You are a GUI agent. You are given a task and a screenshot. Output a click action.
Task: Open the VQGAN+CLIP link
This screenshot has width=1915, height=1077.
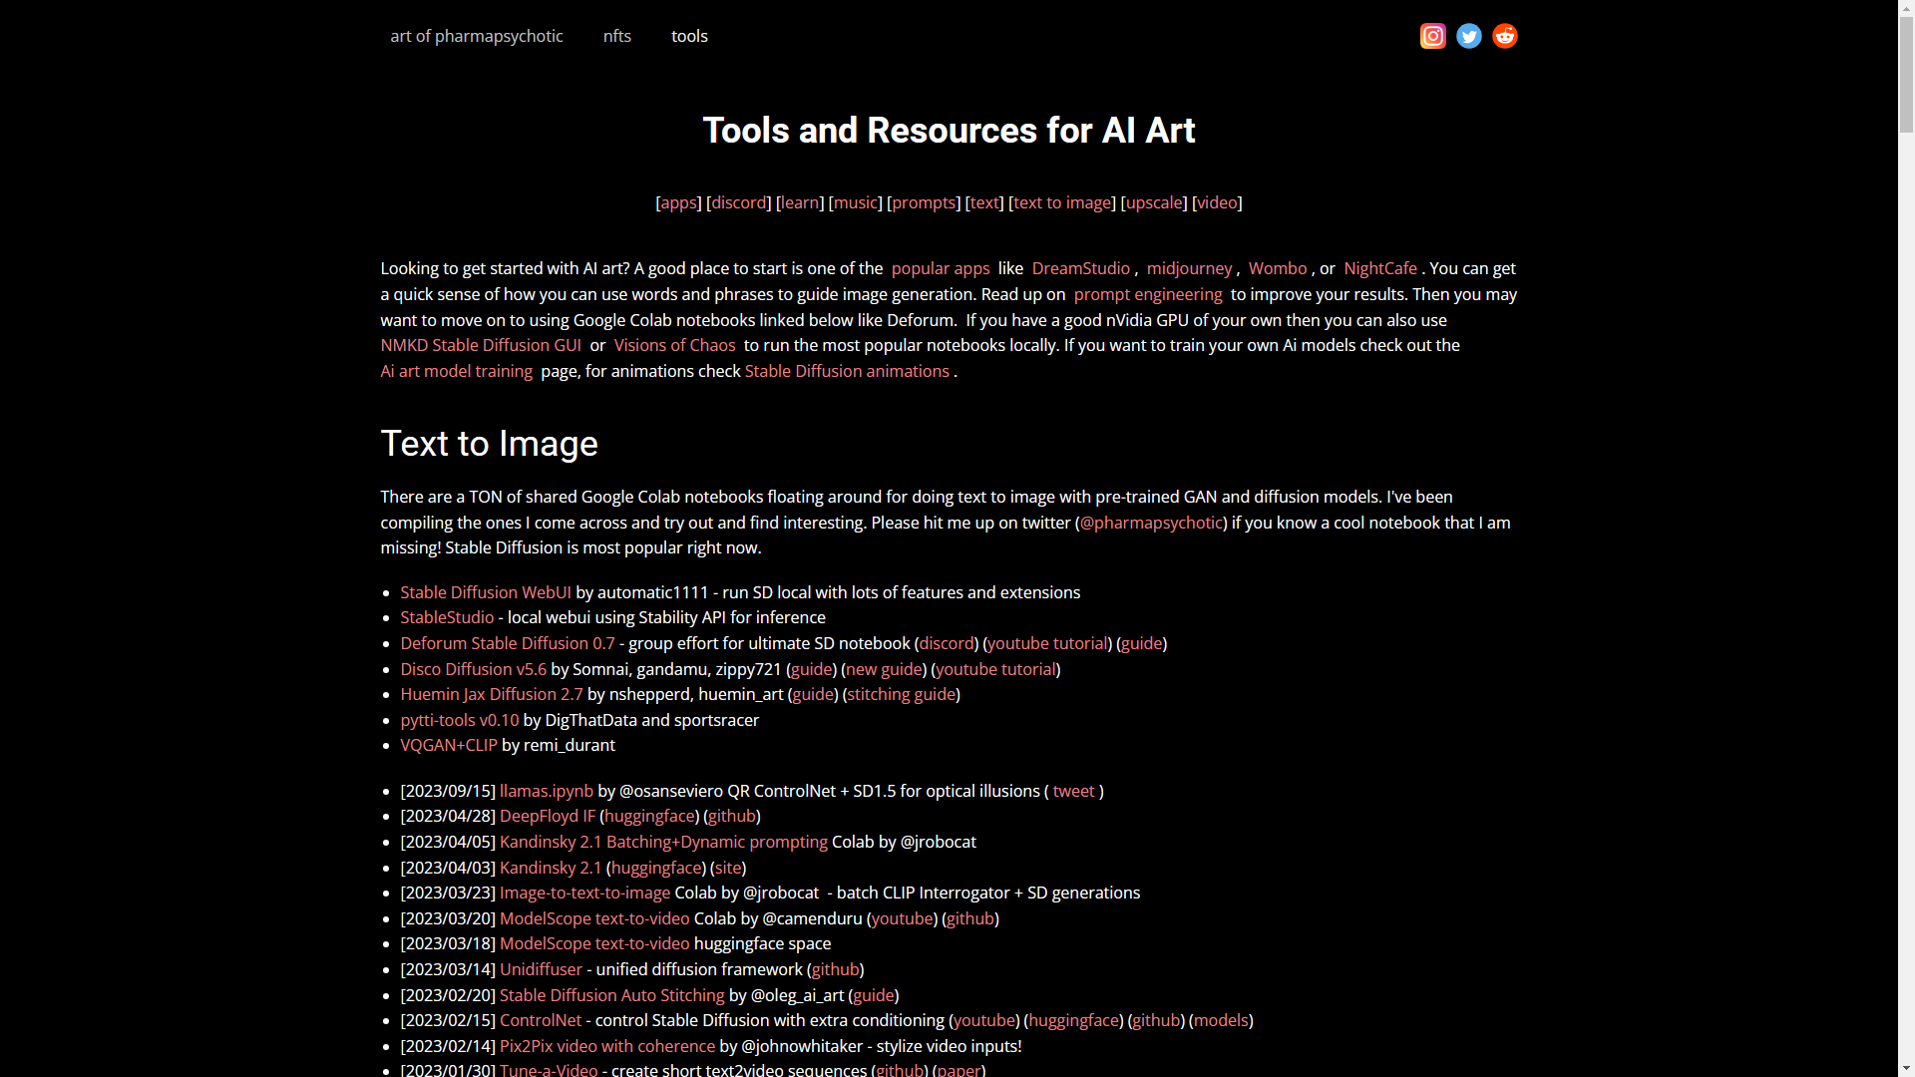pos(449,745)
